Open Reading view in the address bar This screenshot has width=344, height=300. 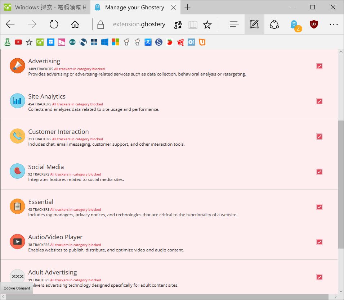pyautogui.click(x=193, y=24)
